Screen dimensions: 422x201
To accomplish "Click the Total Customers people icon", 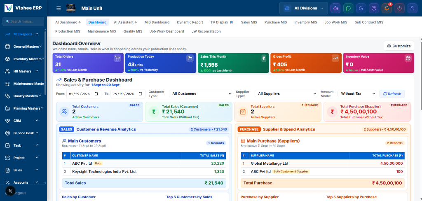I will pyautogui.click(x=64, y=111).
